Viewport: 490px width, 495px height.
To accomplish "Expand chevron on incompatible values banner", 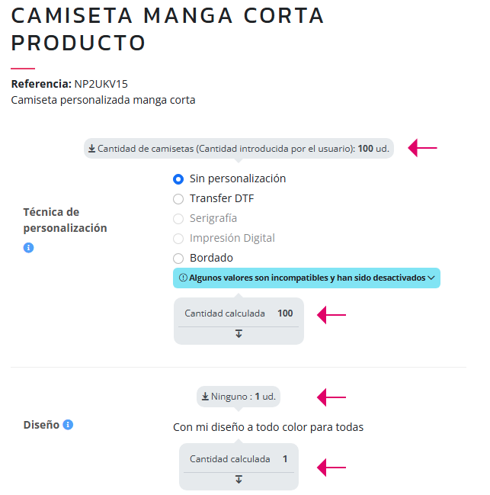I will pyautogui.click(x=431, y=278).
